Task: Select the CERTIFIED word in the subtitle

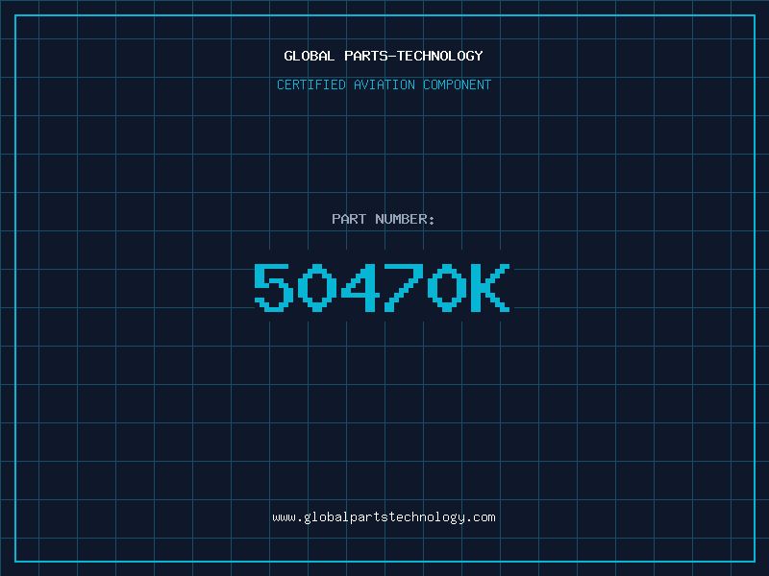Action: pyautogui.click(x=310, y=84)
